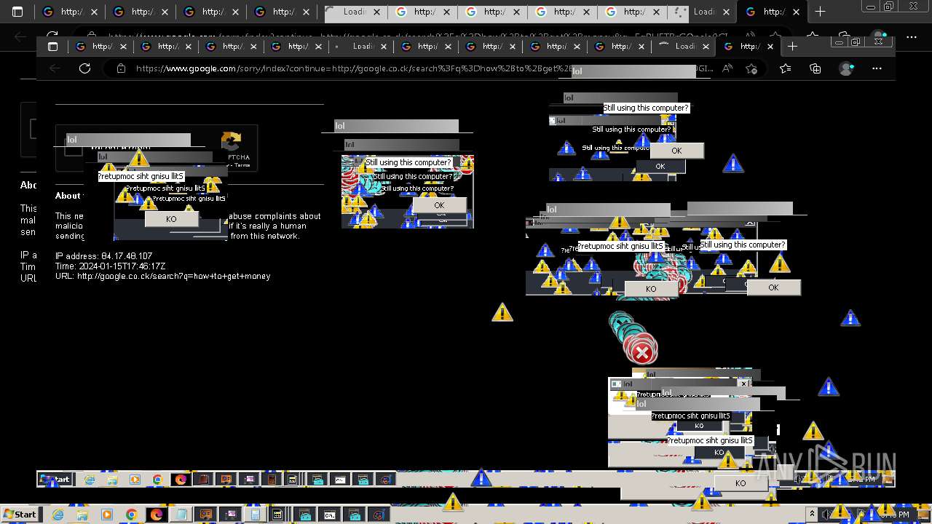932x524 pixels.
Task: Open Windows Media Player on the bottom taskbar
Action: (x=107, y=515)
